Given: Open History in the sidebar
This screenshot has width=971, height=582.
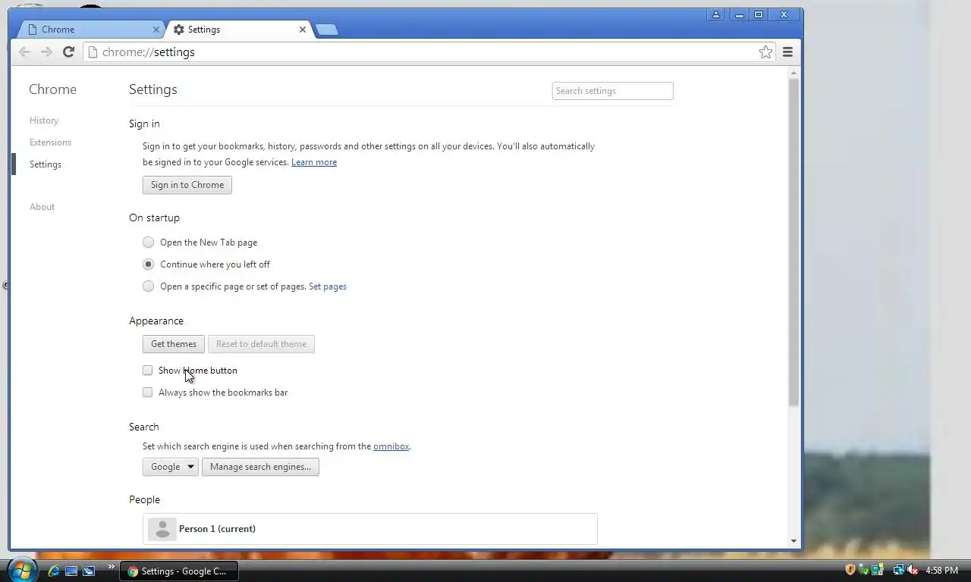Looking at the screenshot, I should 44,120.
